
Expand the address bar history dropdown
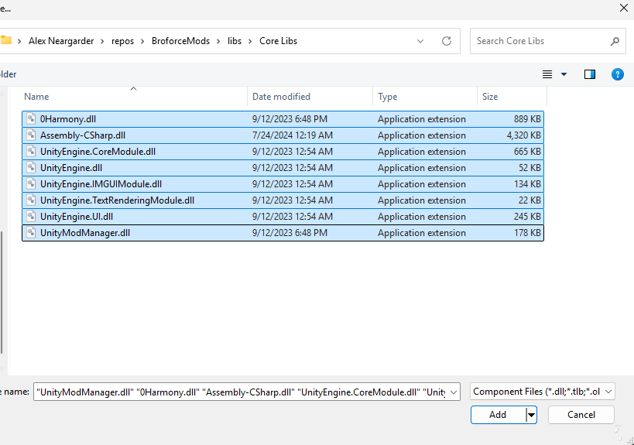pos(420,41)
